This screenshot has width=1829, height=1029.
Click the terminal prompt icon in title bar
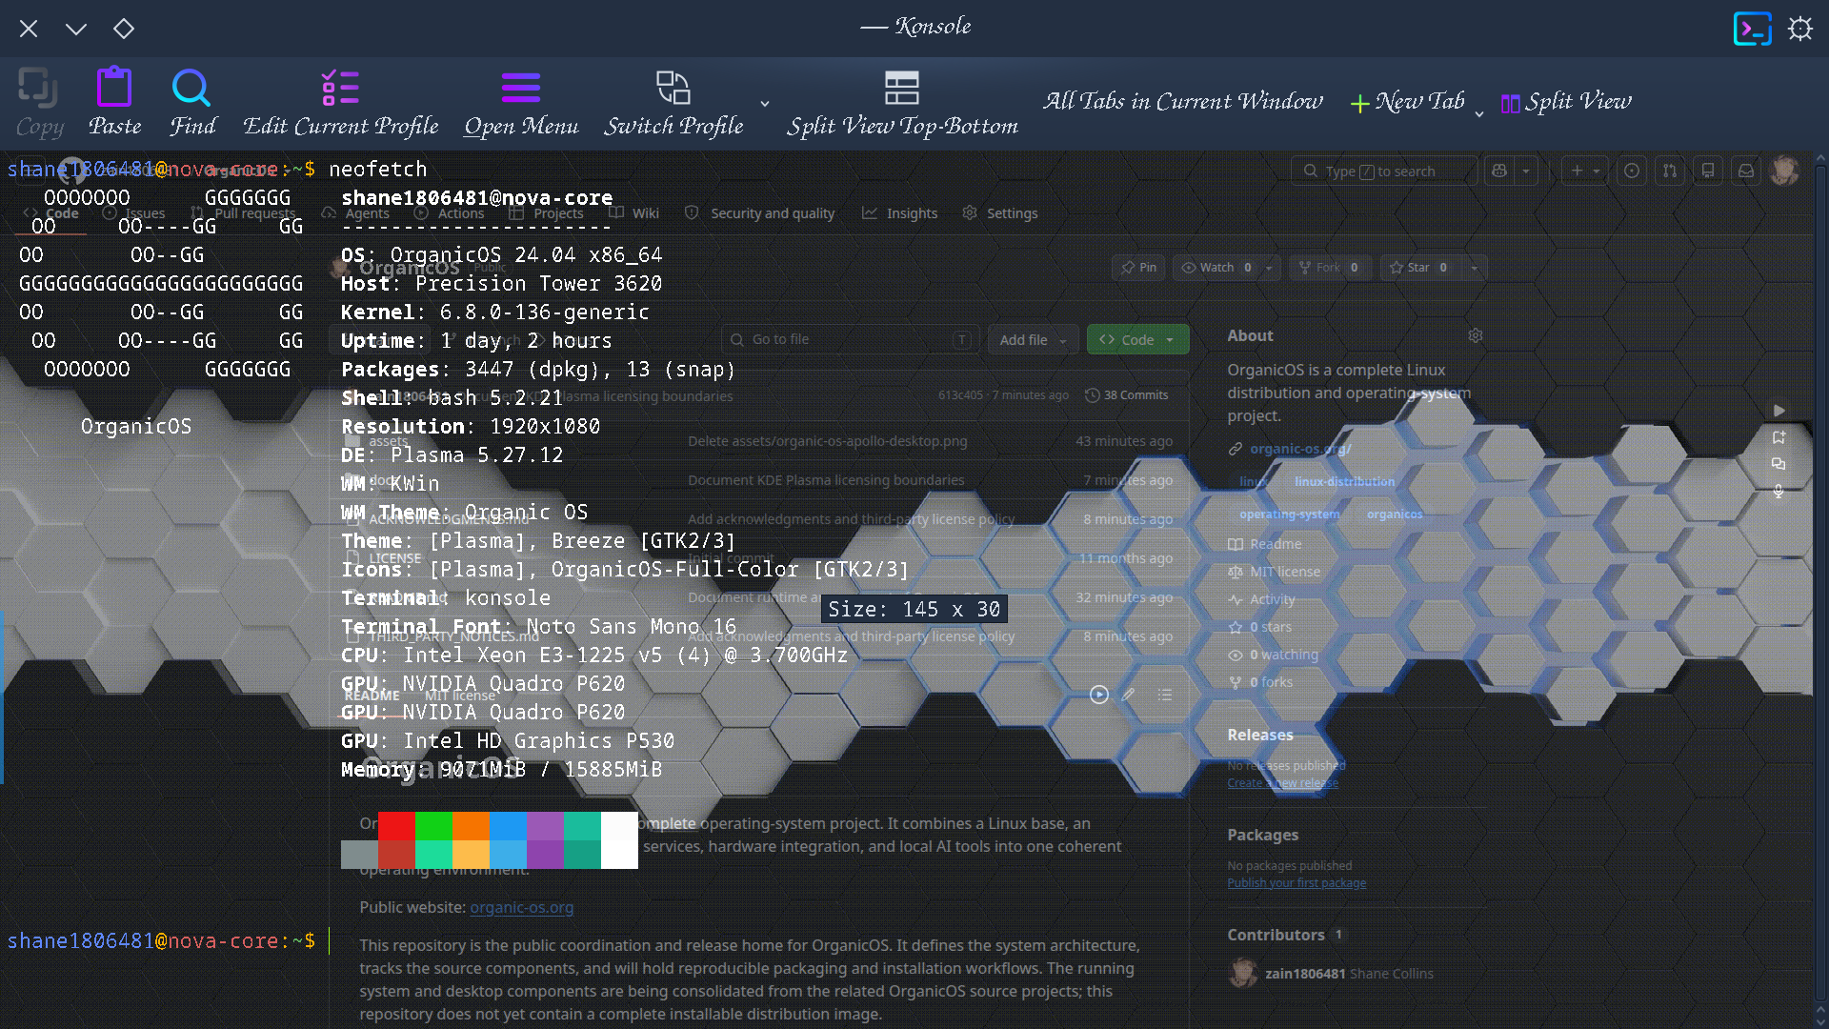pyautogui.click(x=1753, y=29)
